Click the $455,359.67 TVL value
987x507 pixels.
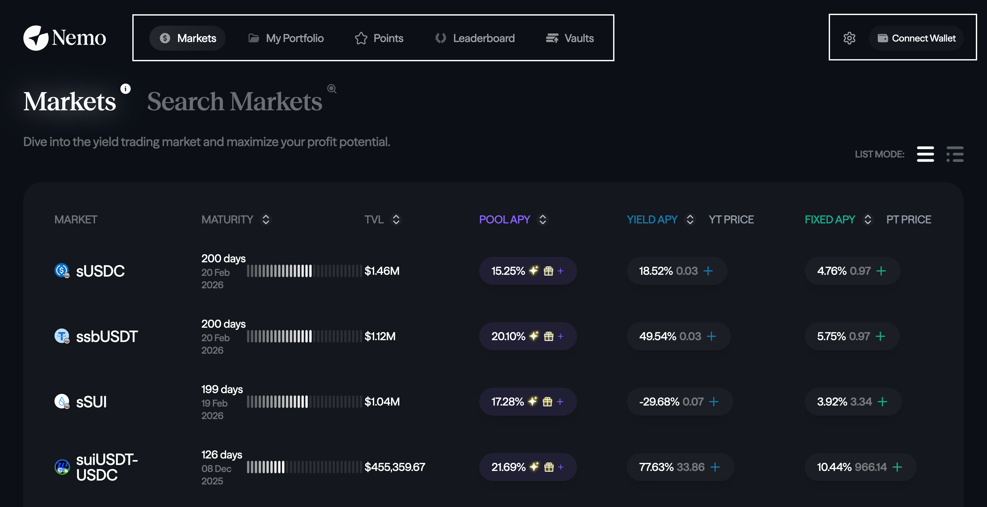[395, 467]
